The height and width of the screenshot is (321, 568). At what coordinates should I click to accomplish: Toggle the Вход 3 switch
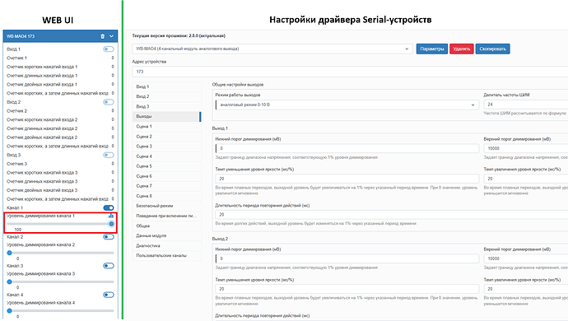click(x=109, y=155)
